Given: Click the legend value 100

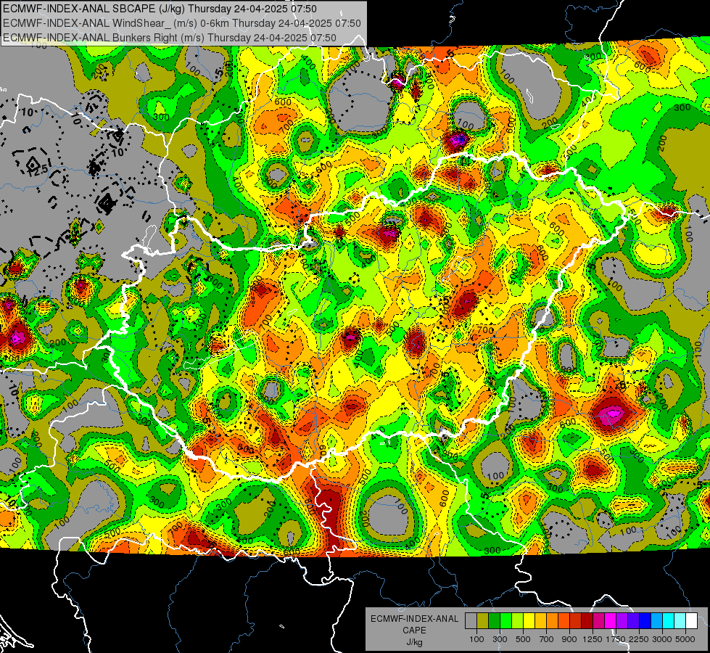Looking at the screenshot, I should [x=476, y=639].
